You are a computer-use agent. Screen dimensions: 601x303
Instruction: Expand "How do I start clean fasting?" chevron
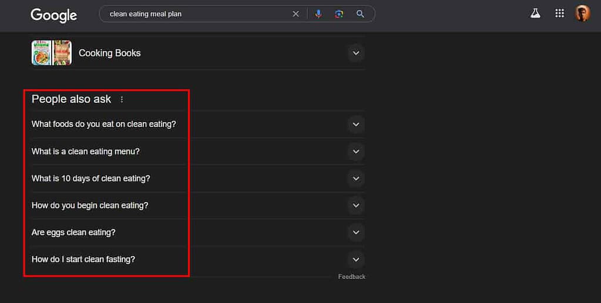[x=355, y=260]
